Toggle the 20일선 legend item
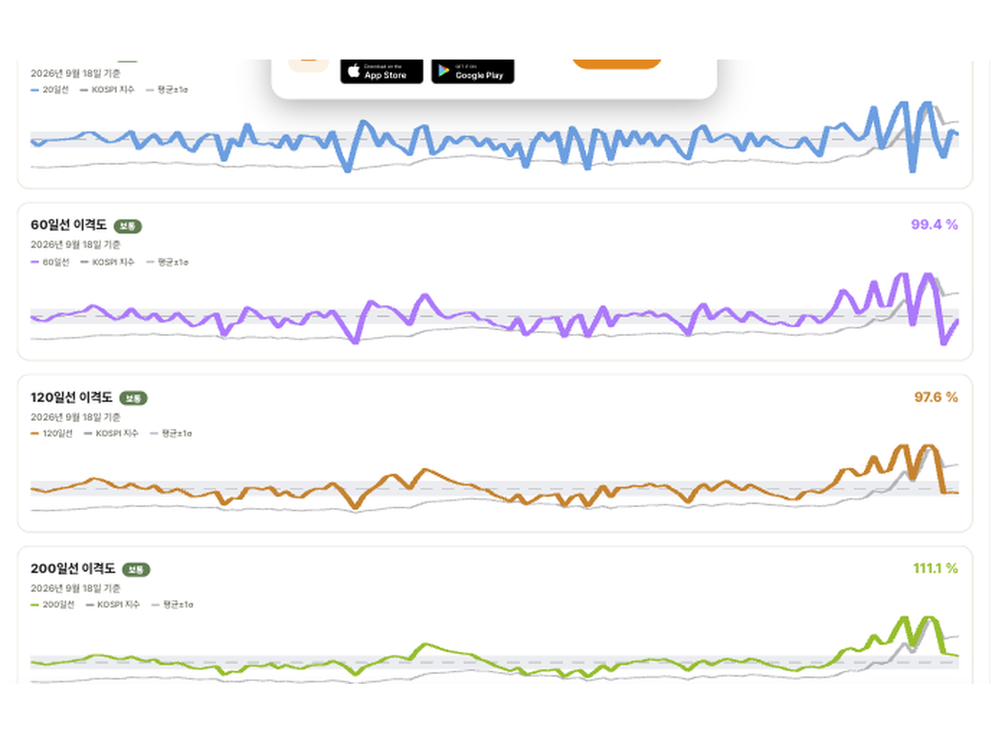This screenshot has height=744, width=992. (50, 90)
